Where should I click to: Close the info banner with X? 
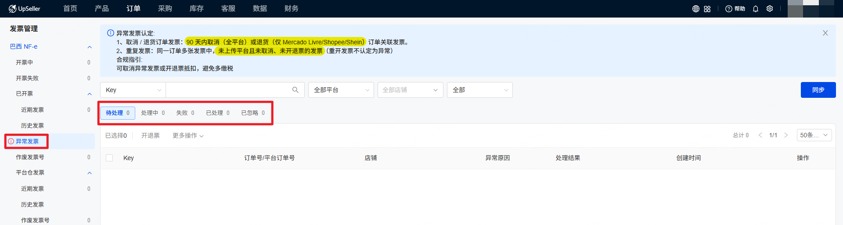coord(825,33)
